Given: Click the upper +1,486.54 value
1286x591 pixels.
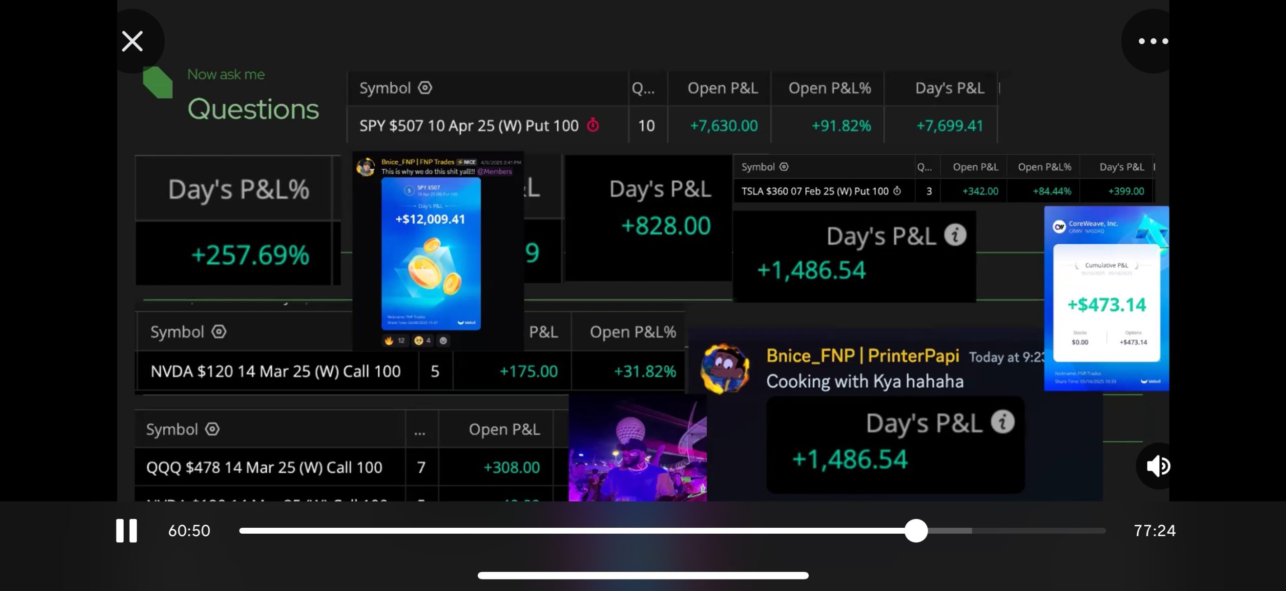Looking at the screenshot, I should tap(811, 270).
